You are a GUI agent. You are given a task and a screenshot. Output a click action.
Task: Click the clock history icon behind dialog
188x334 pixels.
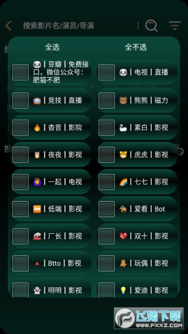(x=180, y=151)
